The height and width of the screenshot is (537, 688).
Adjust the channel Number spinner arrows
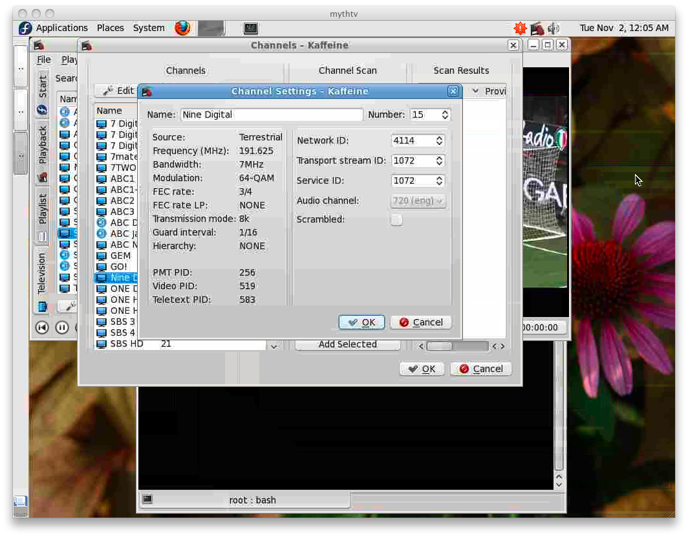pos(445,115)
